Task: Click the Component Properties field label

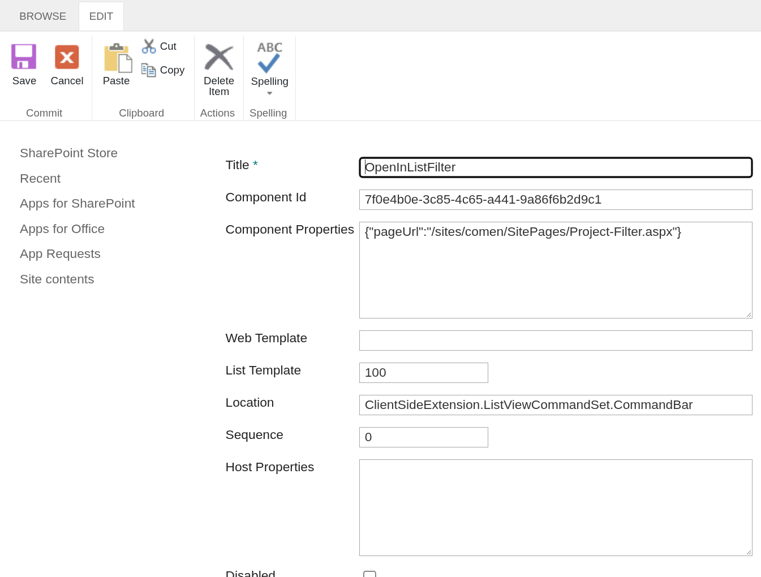Action: click(290, 230)
